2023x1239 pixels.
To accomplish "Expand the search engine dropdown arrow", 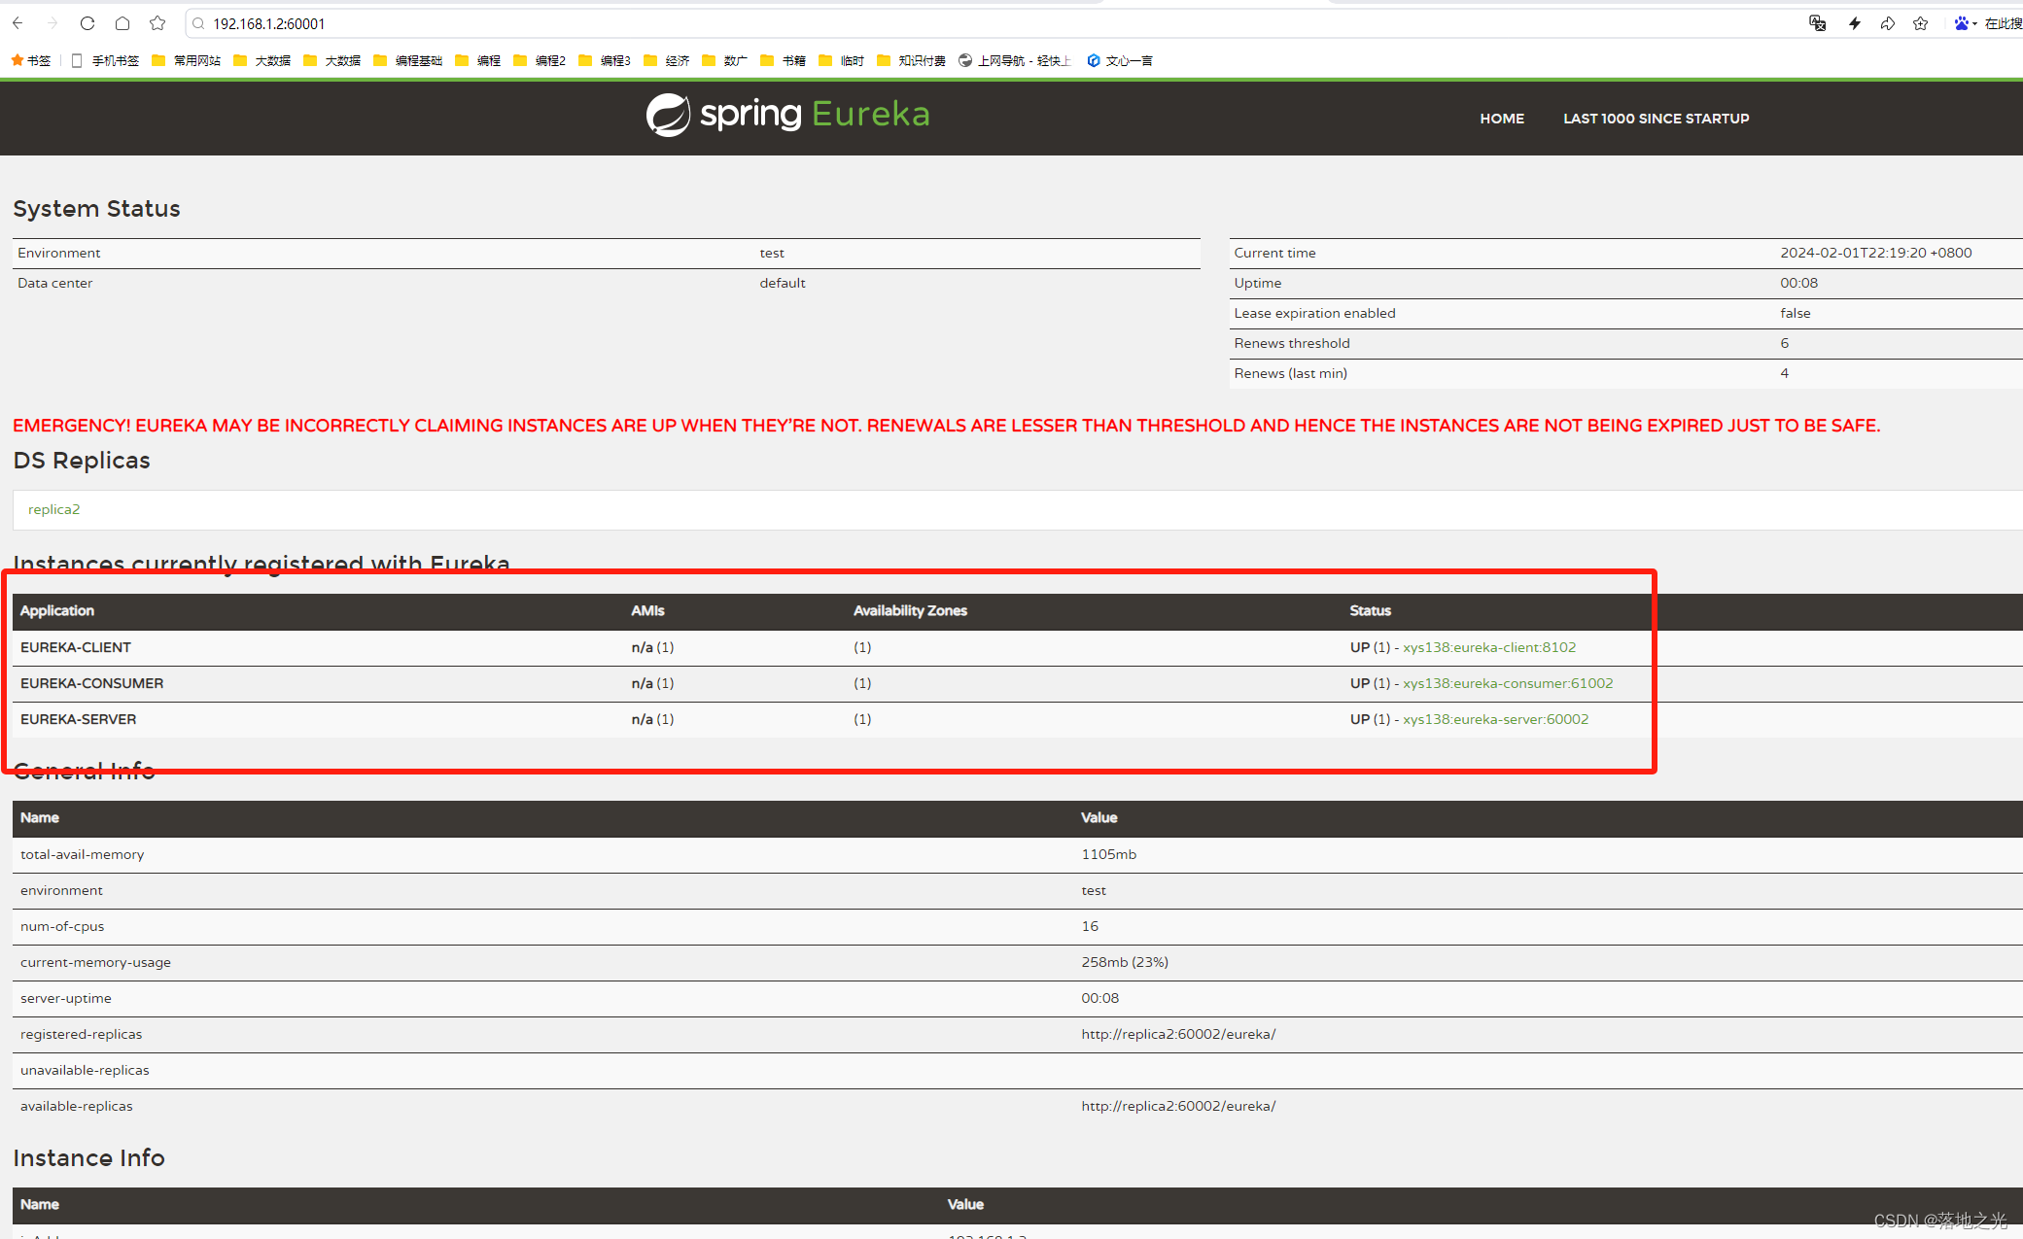I will click(x=1974, y=24).
